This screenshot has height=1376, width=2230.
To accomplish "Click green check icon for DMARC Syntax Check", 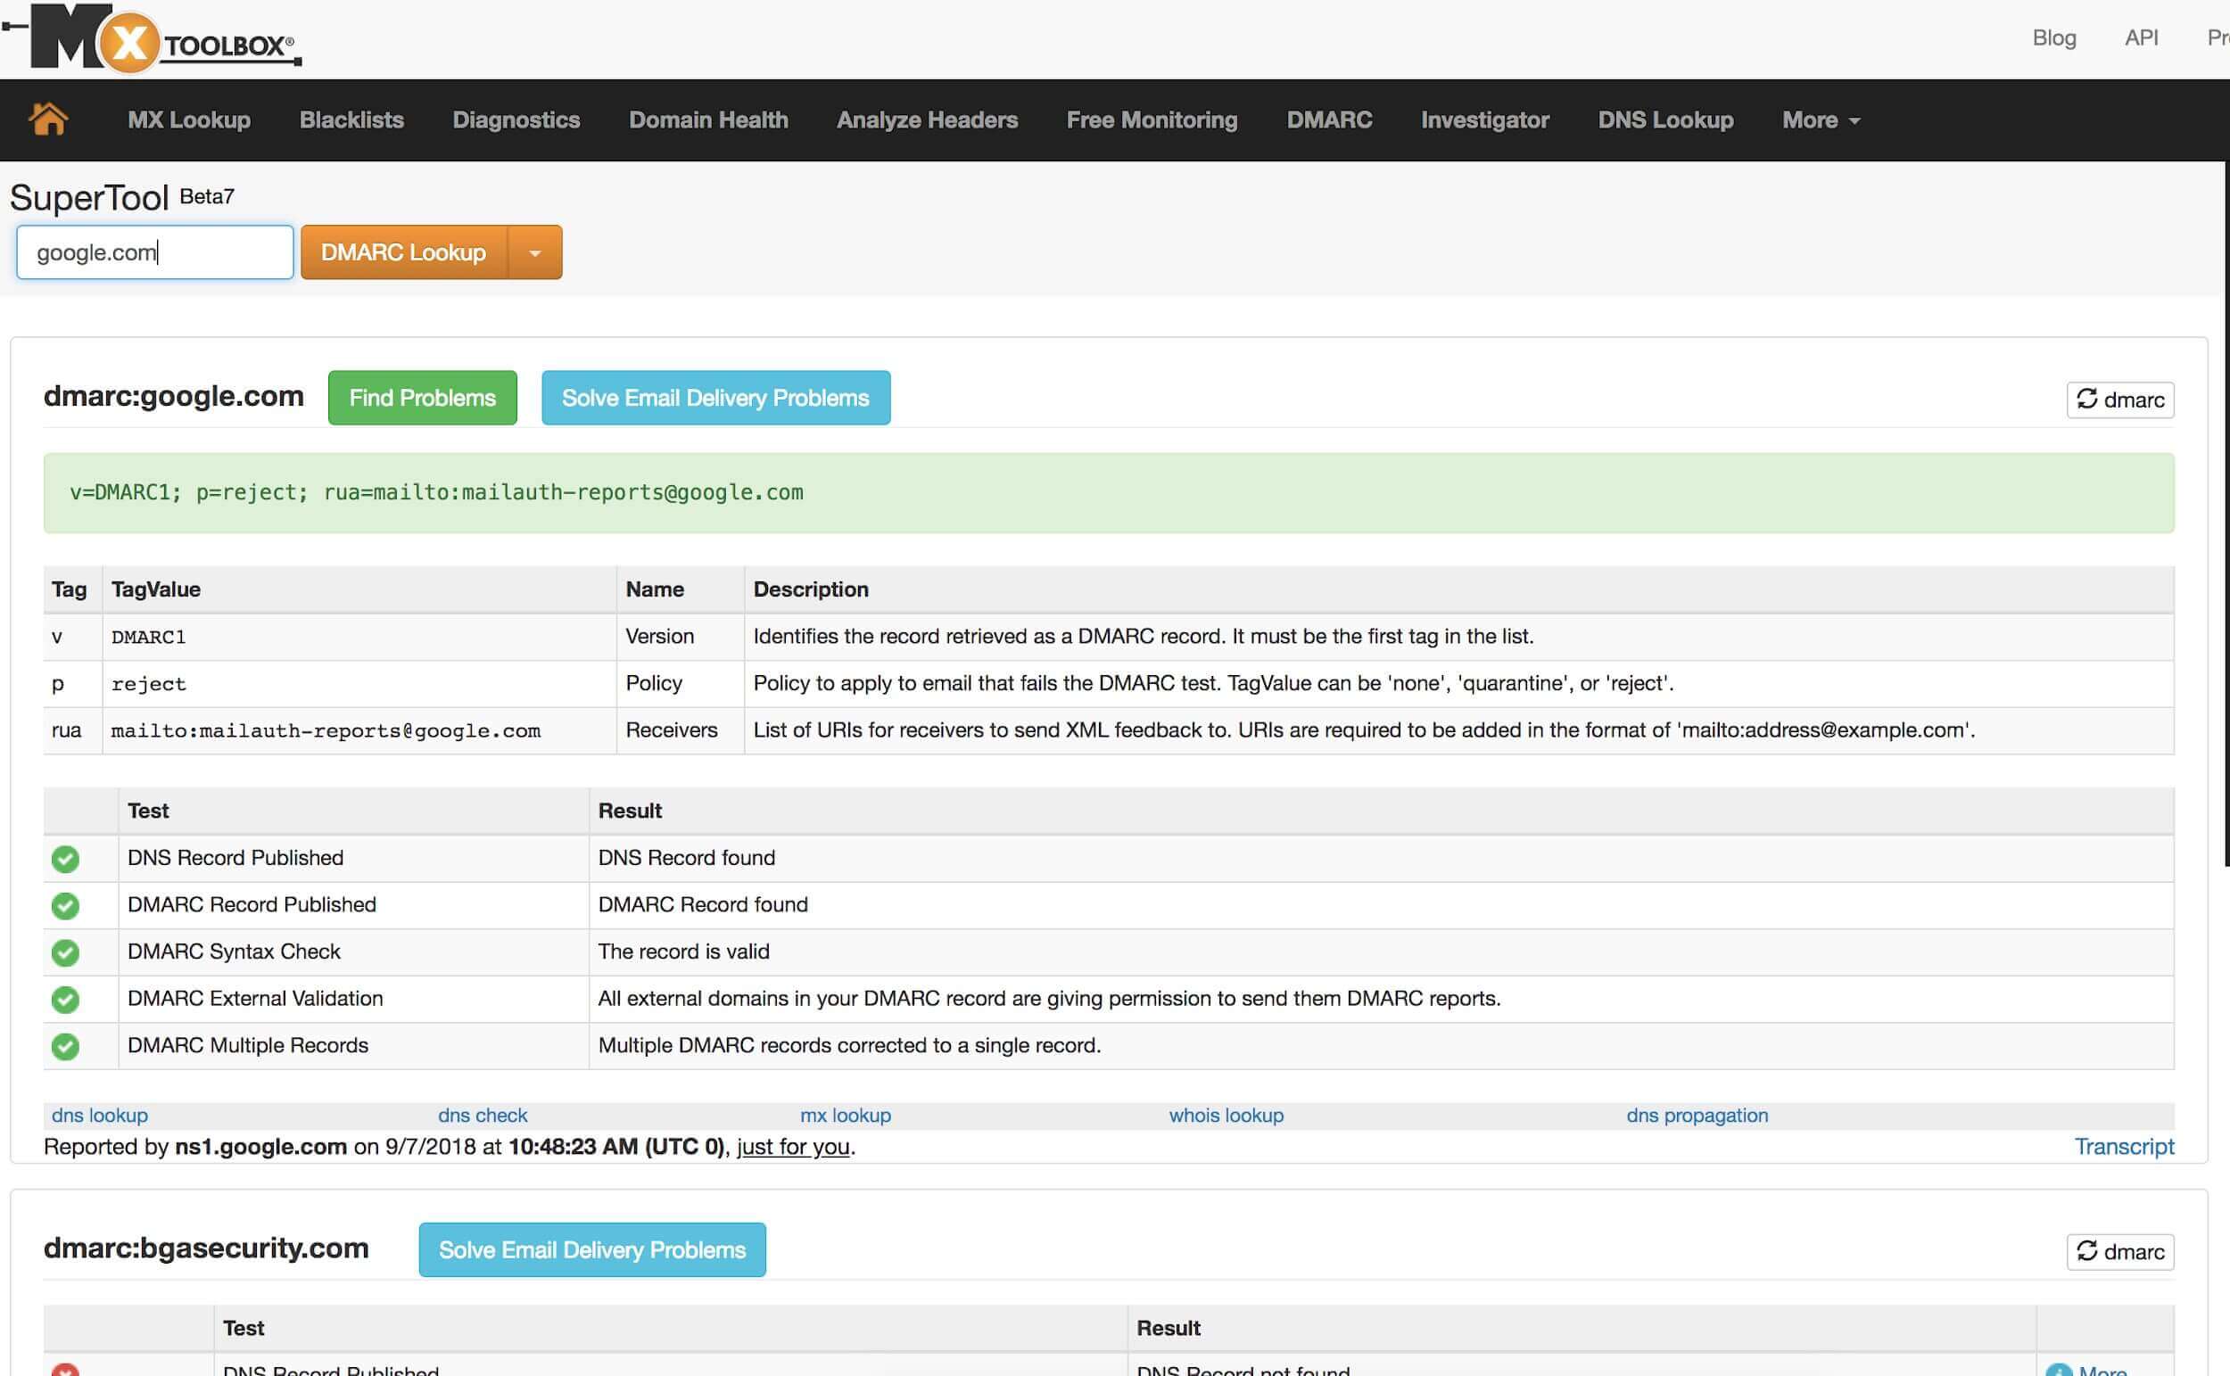I will (64, 952).
